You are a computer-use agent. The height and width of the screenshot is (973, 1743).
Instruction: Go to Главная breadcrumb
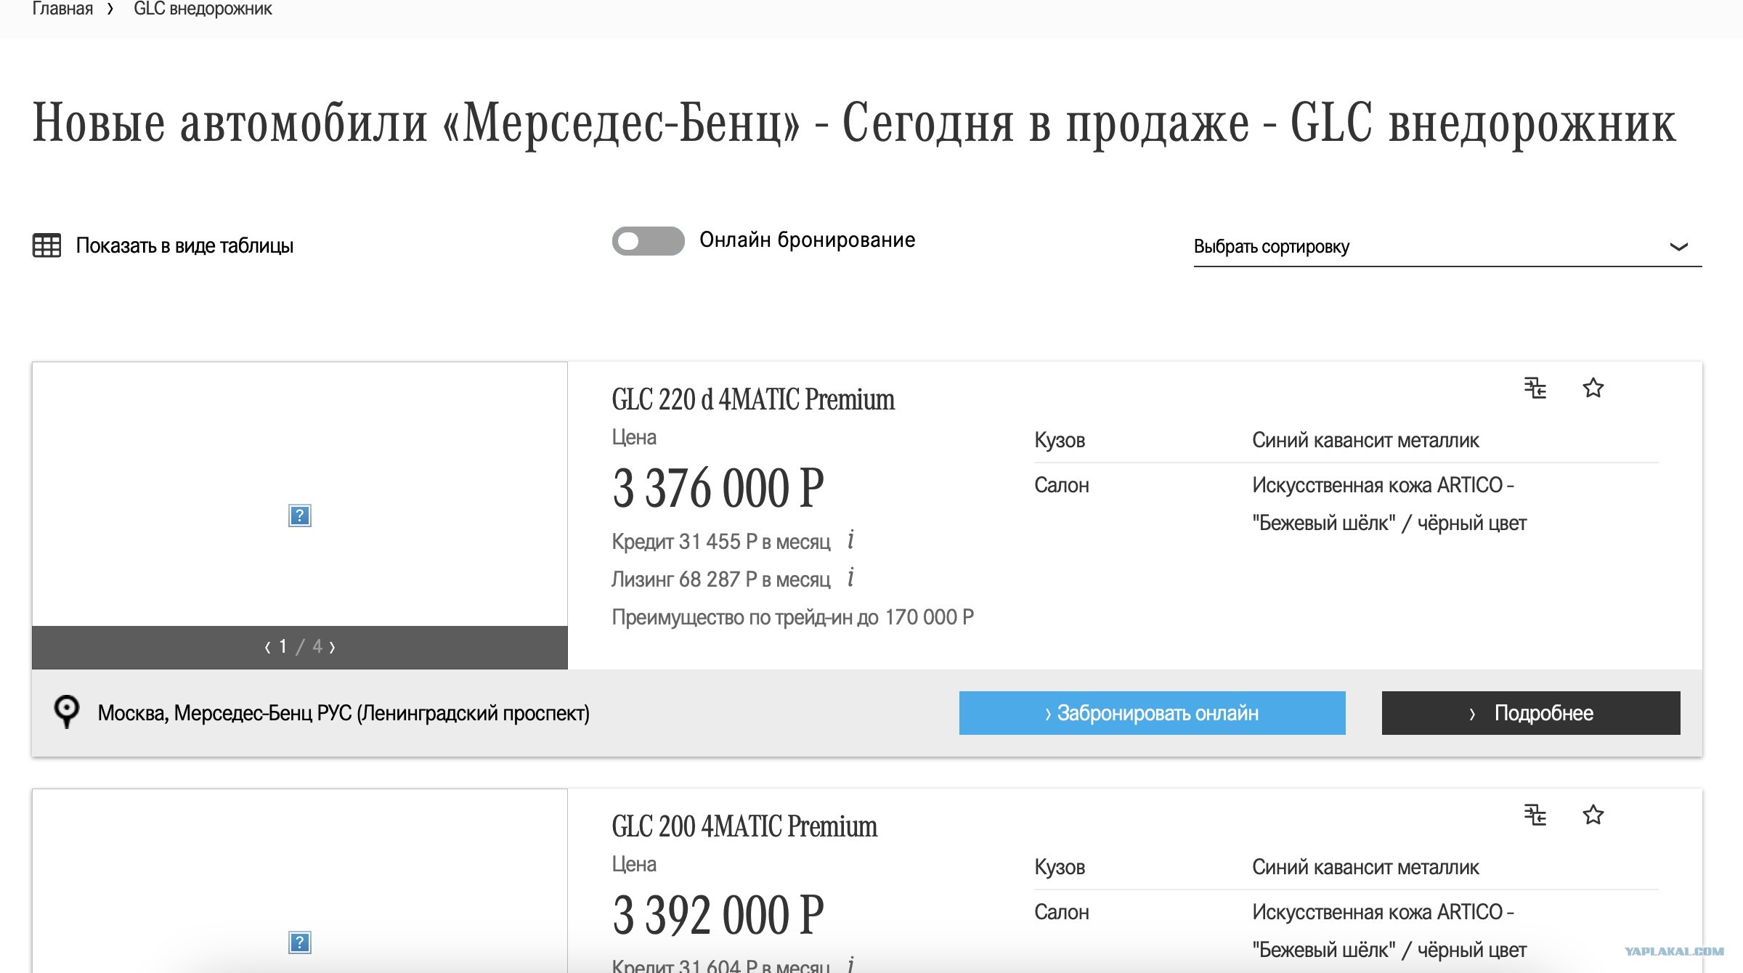62,9
